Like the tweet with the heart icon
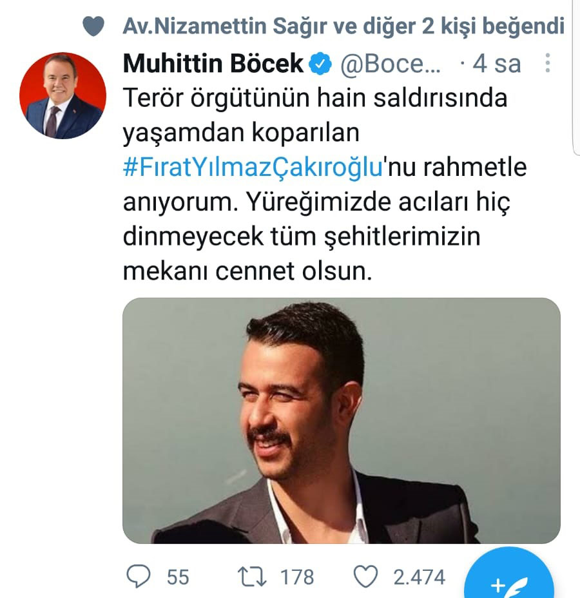Image resolution: width=580 pixels, height=598 pixels. tap(367, 575)
